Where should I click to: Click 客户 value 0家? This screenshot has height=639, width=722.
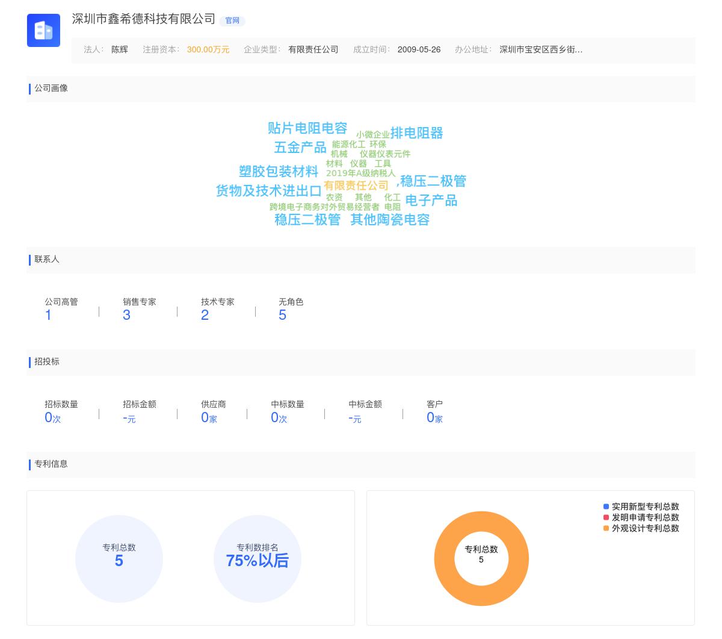[434, 418]
